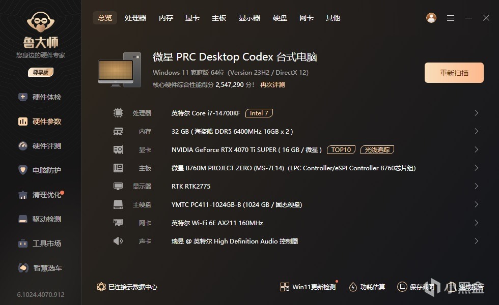The height and width of the screenshot is (305, 499).
Task: Click 保存截图 save screenshot
Action: [x=415, y=287]
